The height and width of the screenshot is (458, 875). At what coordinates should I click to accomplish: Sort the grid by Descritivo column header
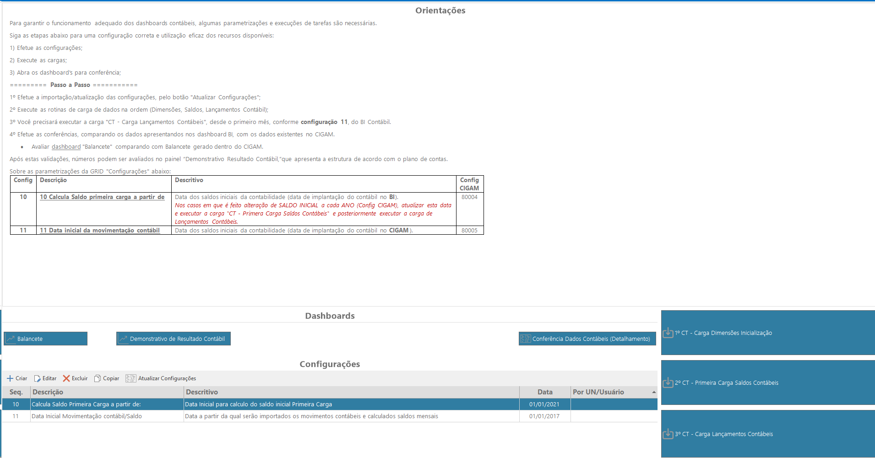tap(352, 392)
